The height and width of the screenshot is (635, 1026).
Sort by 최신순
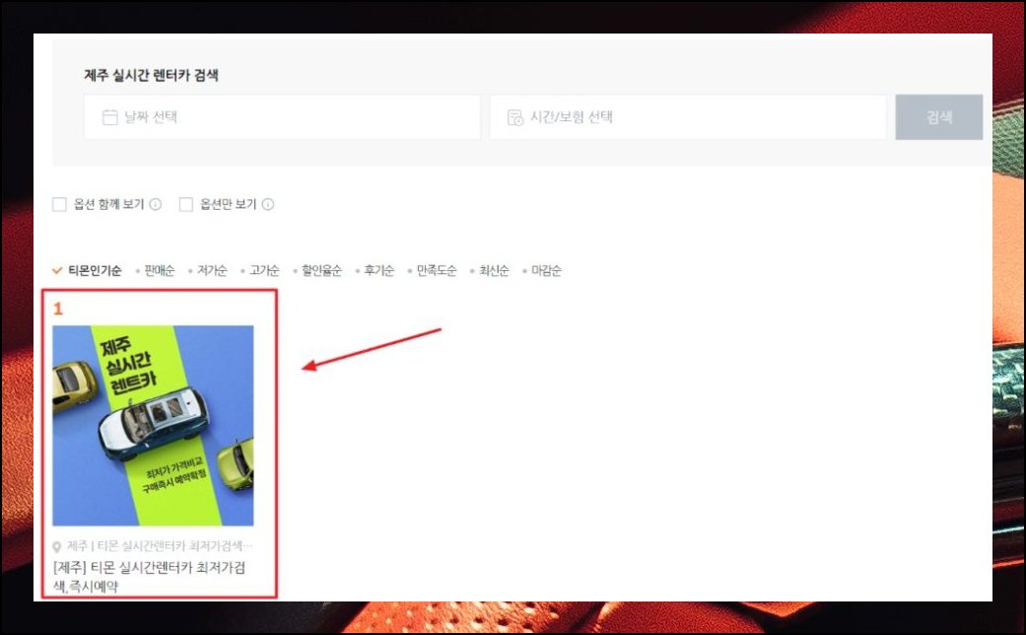494,270
